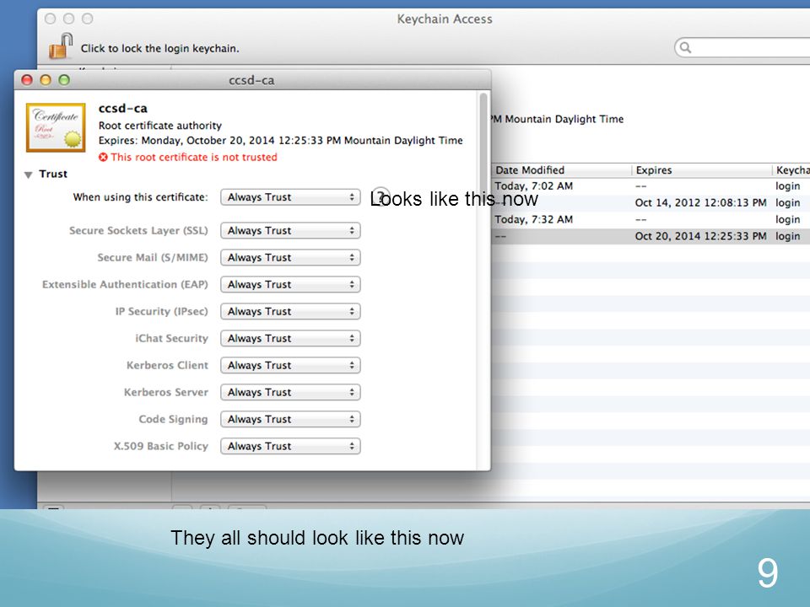Click the 'Click to lock the login keychain' text

159,49
